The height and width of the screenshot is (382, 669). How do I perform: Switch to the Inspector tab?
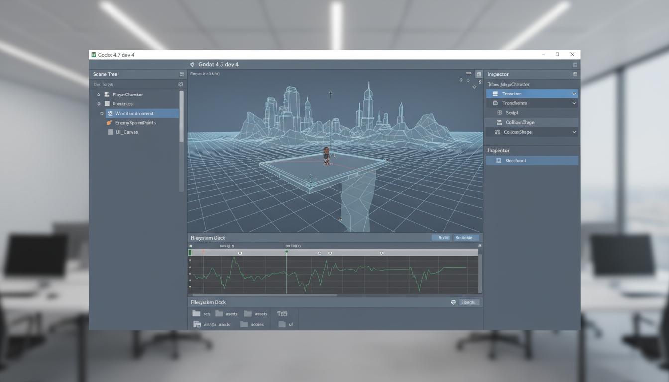coord(498,74)
